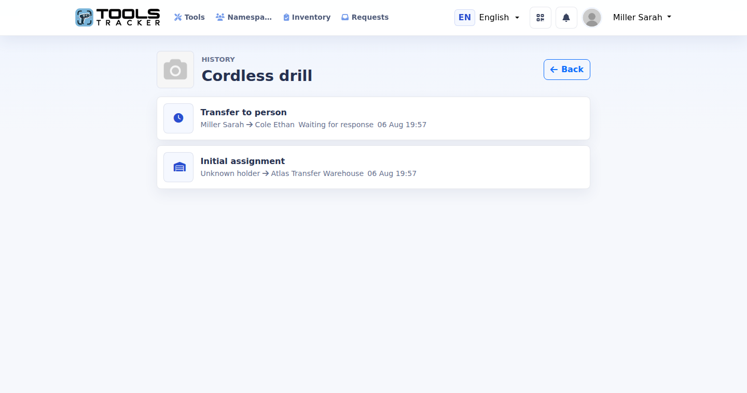Viewport: 747px width, 393px height.
Task: Click the Waiting for response status text
Action: tap(336, 125)
